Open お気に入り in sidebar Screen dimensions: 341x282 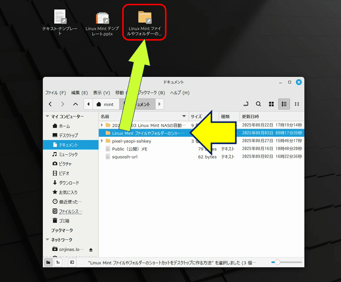71,192
